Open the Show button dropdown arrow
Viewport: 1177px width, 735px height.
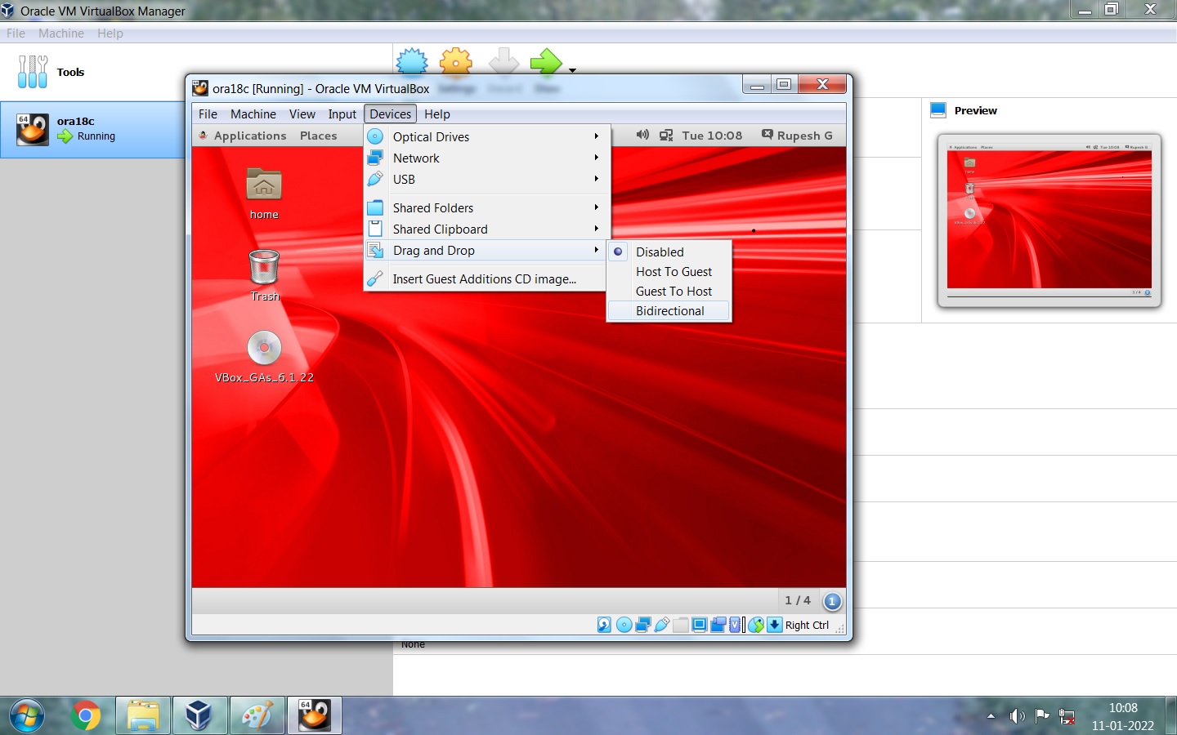click(x=572, y=70)
